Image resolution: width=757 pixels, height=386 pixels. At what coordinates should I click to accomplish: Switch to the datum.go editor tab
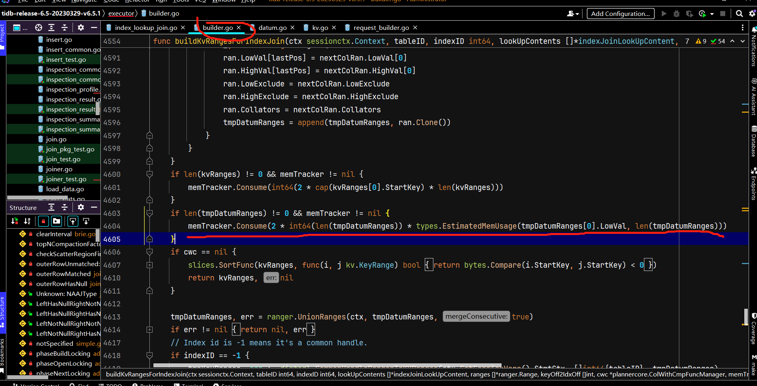tap(272, 27)
